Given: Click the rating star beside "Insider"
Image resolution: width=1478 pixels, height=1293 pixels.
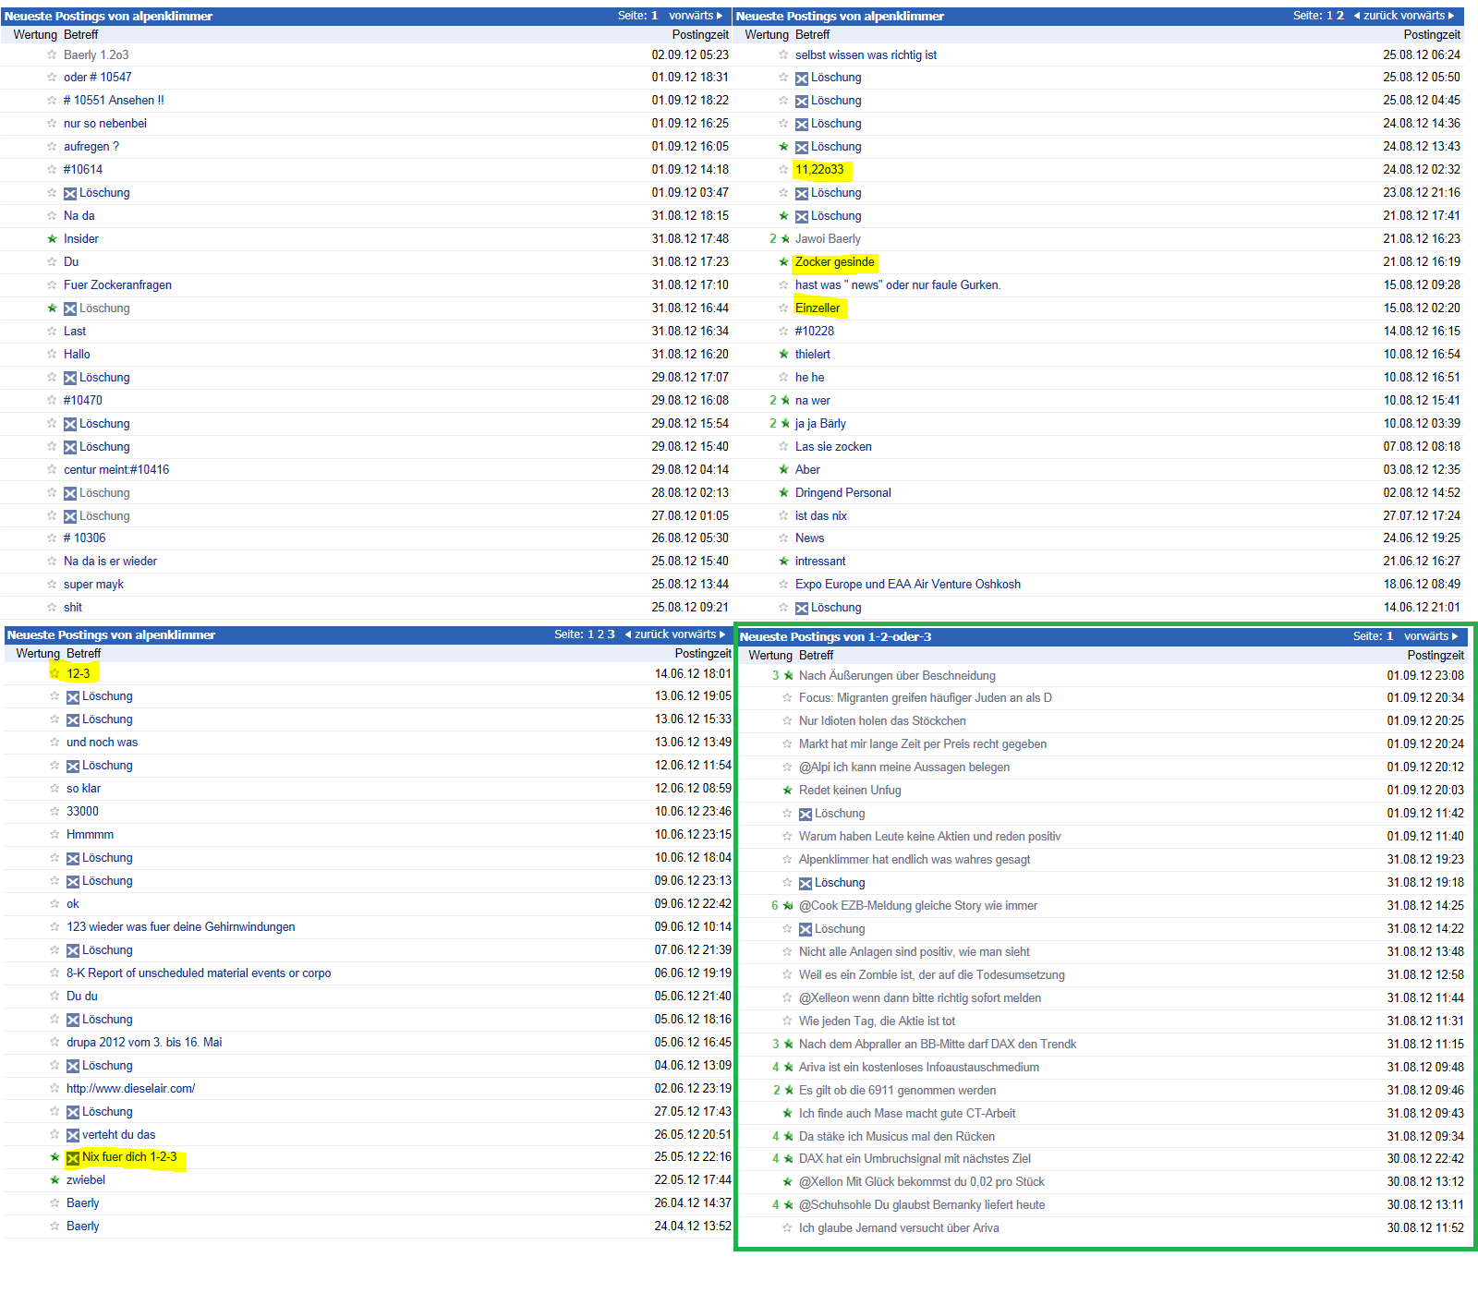Looking at the screenshot, I should pos(52,239).
